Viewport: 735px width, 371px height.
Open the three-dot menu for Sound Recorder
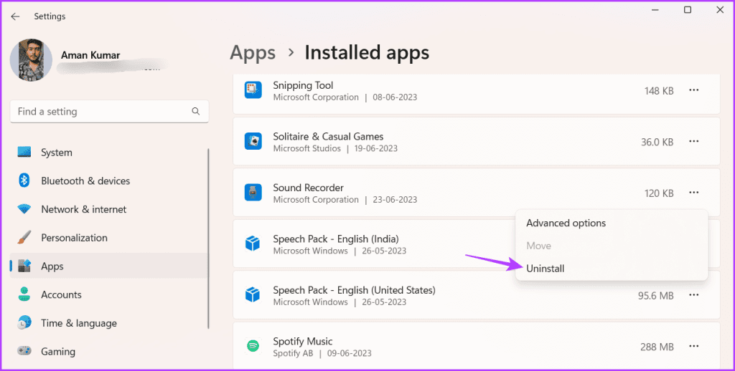[694, 192]
